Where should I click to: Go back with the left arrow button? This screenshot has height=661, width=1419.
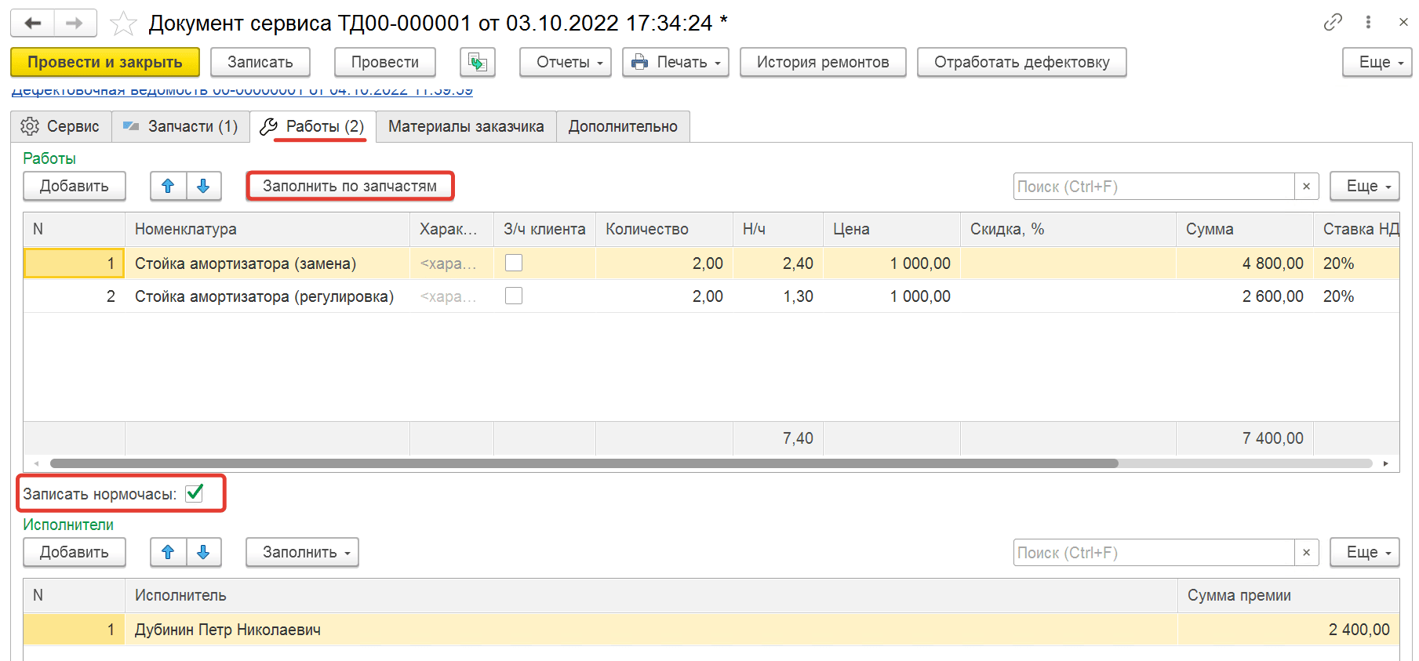(33, 23)
